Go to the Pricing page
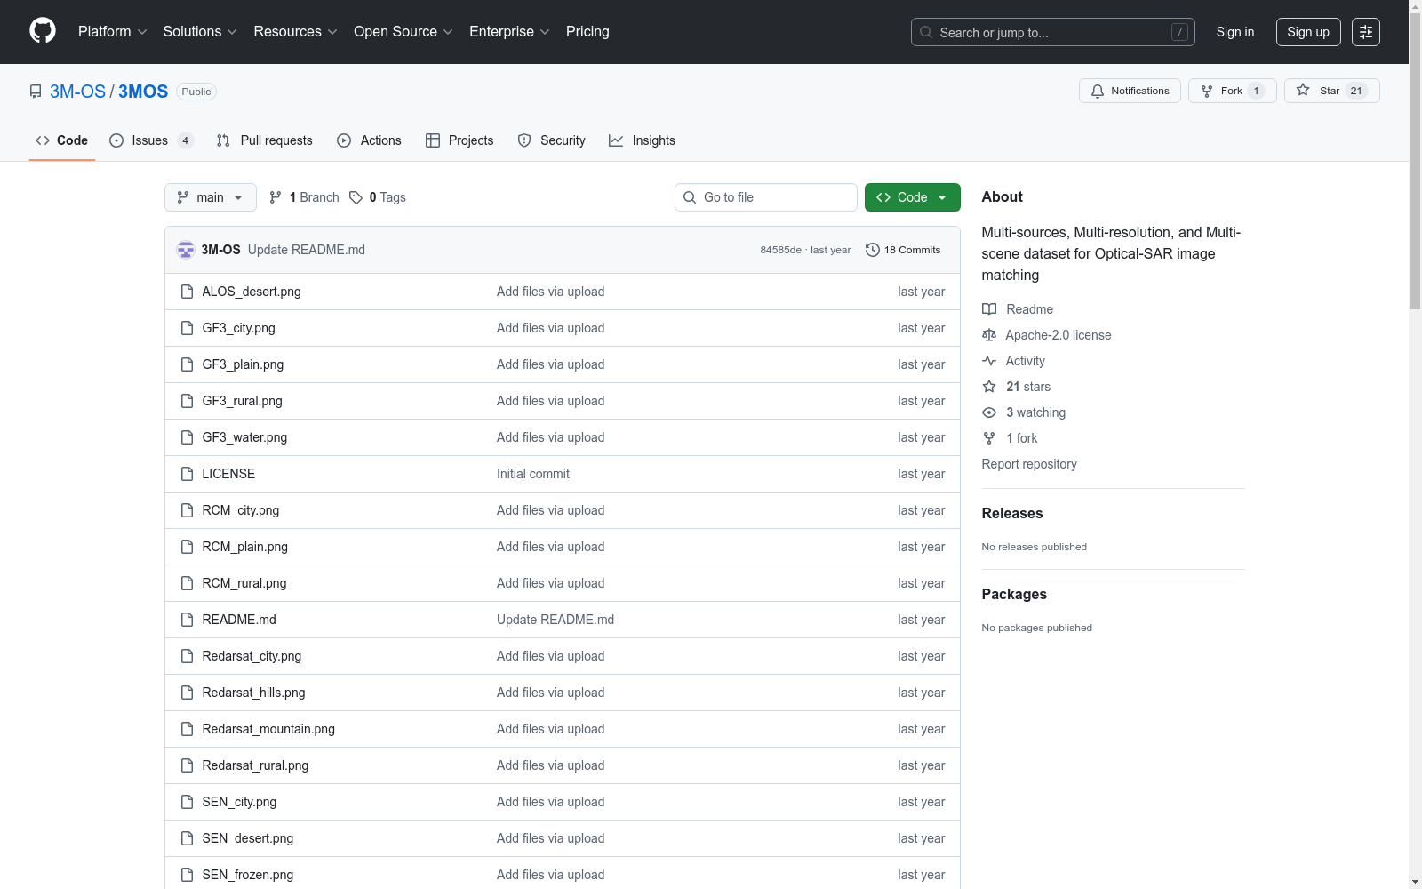Image resolution: width=1422 pixels, height=889 pixels. pos(587,32)
